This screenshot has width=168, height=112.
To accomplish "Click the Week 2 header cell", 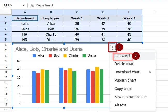I will pyautogui.click(x=103, y=18).
